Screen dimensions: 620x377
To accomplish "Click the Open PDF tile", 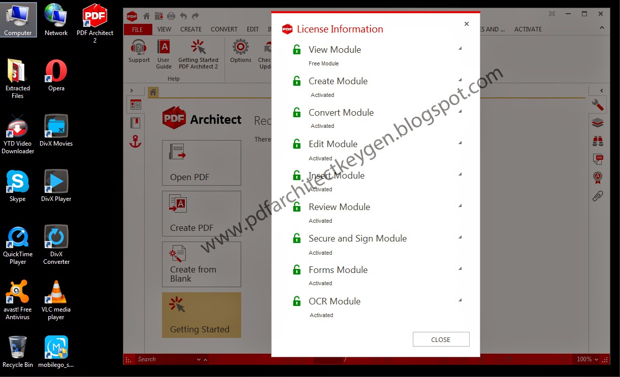I will [x=202, y=163].
